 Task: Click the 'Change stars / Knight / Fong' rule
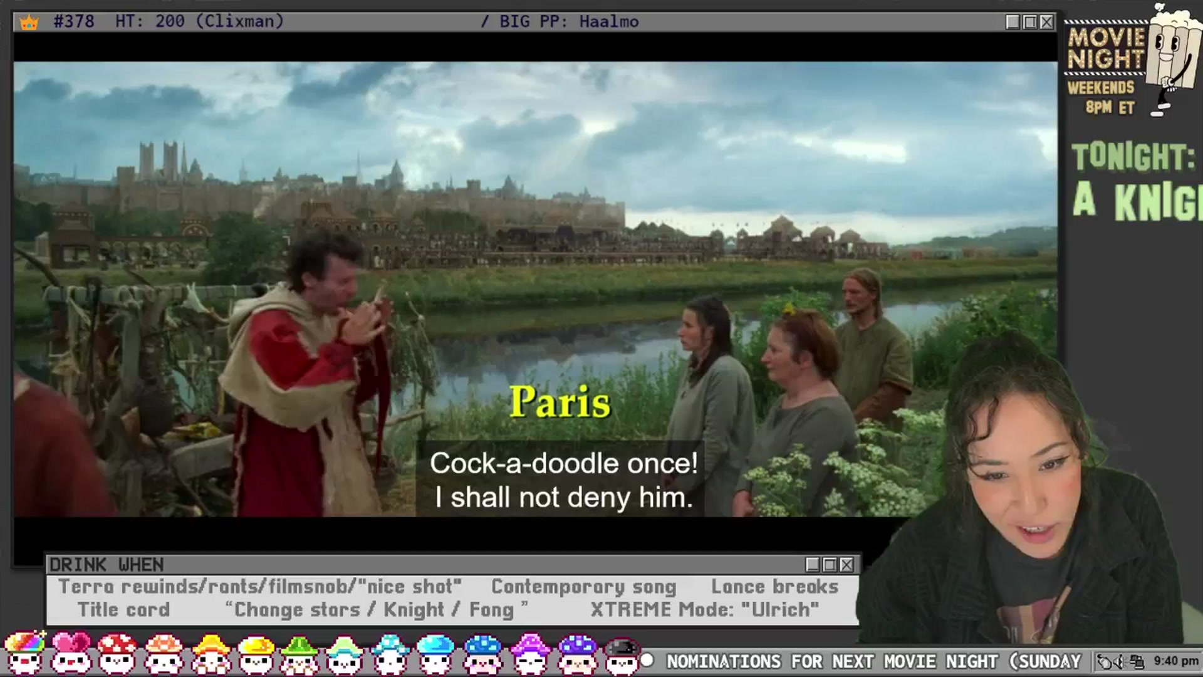coord(376,609)
